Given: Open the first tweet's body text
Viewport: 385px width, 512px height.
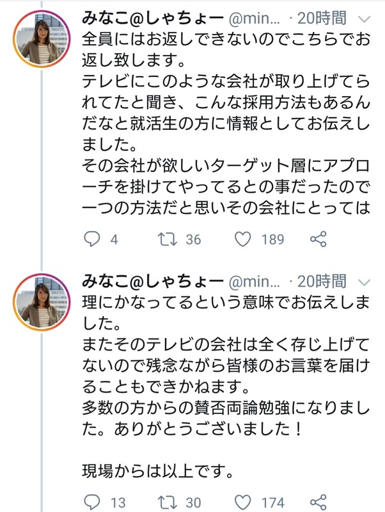Looking at the screenshot, I should pos(226,124).
